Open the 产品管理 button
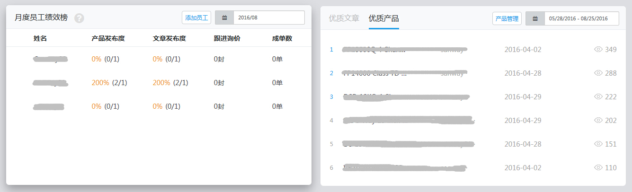This screenshot has height=192, width=632. pos(507,18)
